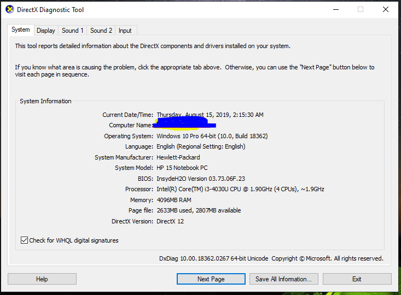
Task: Click the DxDiag 10.00.18362.0267 version text
Action: (213, 258)
